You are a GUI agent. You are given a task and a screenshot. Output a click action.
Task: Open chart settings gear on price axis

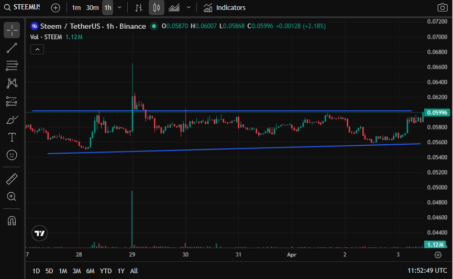click(x=438, y=255)
